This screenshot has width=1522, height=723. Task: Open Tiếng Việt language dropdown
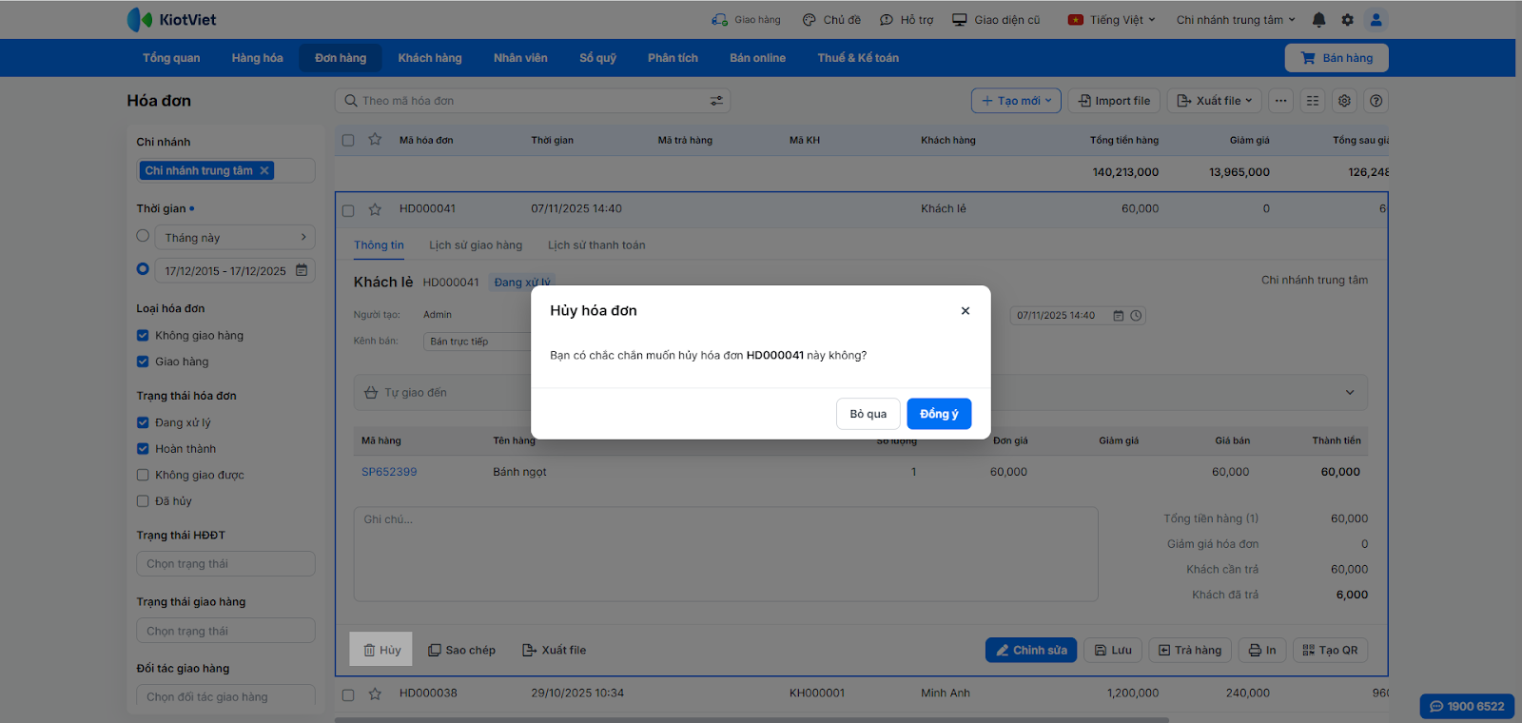(x=1112, y=20)
